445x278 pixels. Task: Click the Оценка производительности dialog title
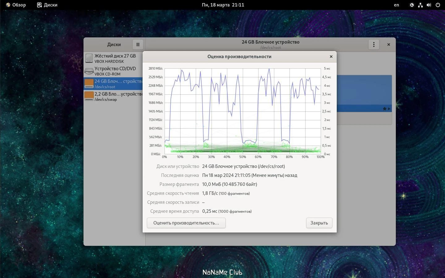pyautogui.click(x=239, y=57)
